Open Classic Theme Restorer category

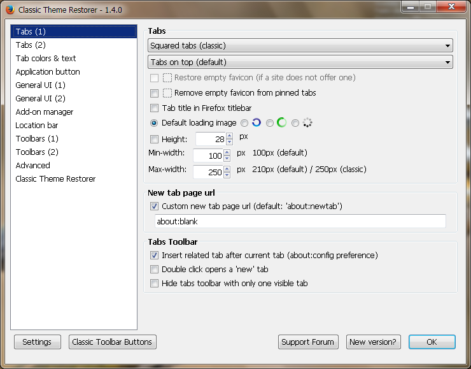[x=74, y=179]
